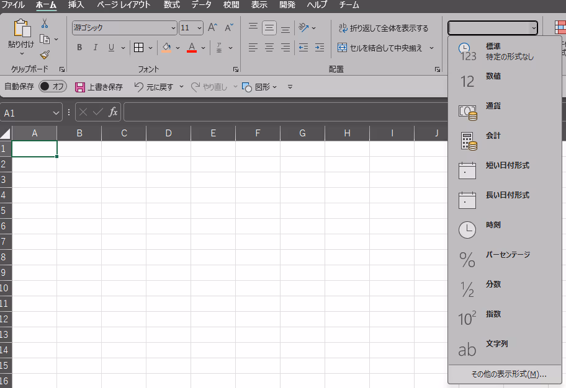Cut selection with scissors icon

click(x=45, y=24)
